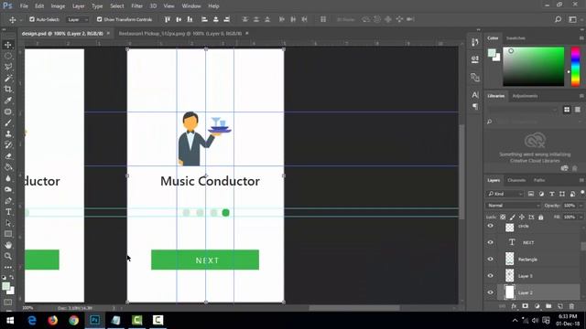Viewport: 586px width, 329px height.
Task: Click the Align Top Edges icon
Action: click(168, 19)
